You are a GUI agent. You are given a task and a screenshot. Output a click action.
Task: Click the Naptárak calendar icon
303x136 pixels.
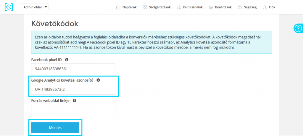pos(118,7)
